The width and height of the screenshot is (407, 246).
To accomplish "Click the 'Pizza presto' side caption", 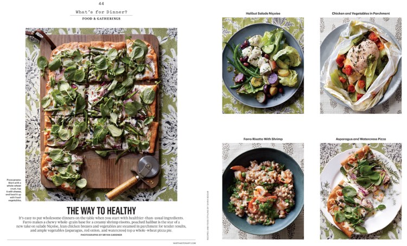I will click(14, 190).
